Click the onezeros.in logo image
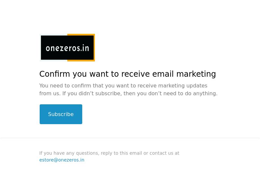Image resolution: width=260 pixels, height=195 pixels. point(67,47)
